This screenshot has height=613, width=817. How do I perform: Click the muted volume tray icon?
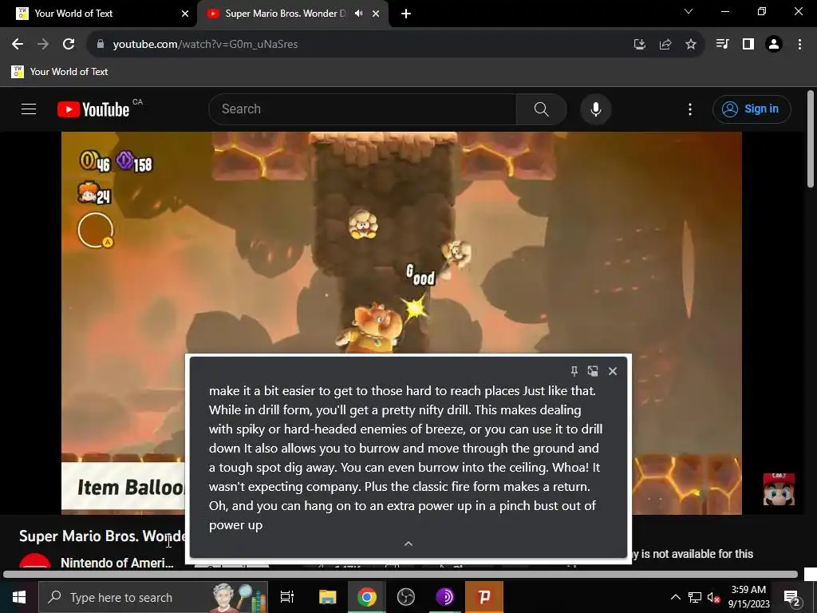713,597
